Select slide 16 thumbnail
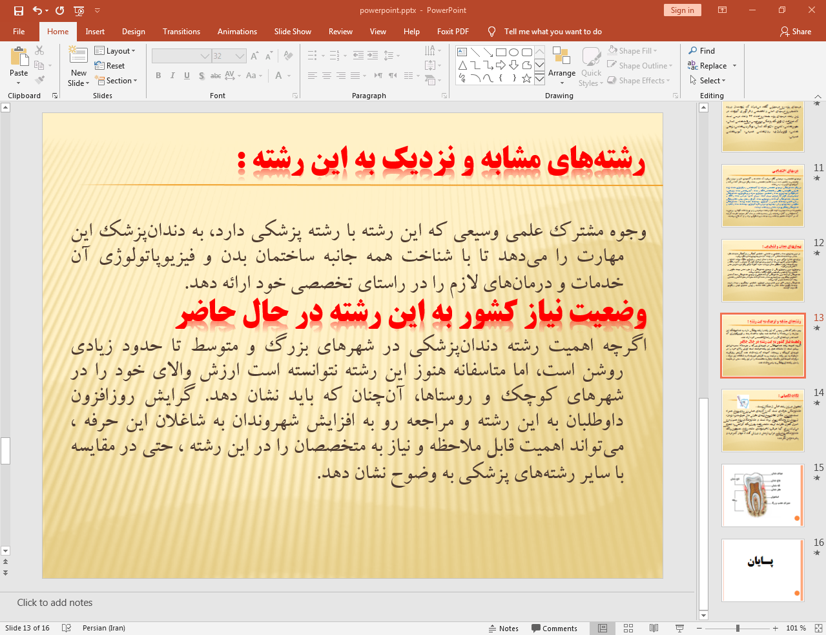826x635 pixels. [763, 570]
